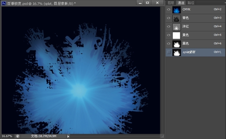Select the 通道 tab

pyautogui.click(x=181, y=3)
